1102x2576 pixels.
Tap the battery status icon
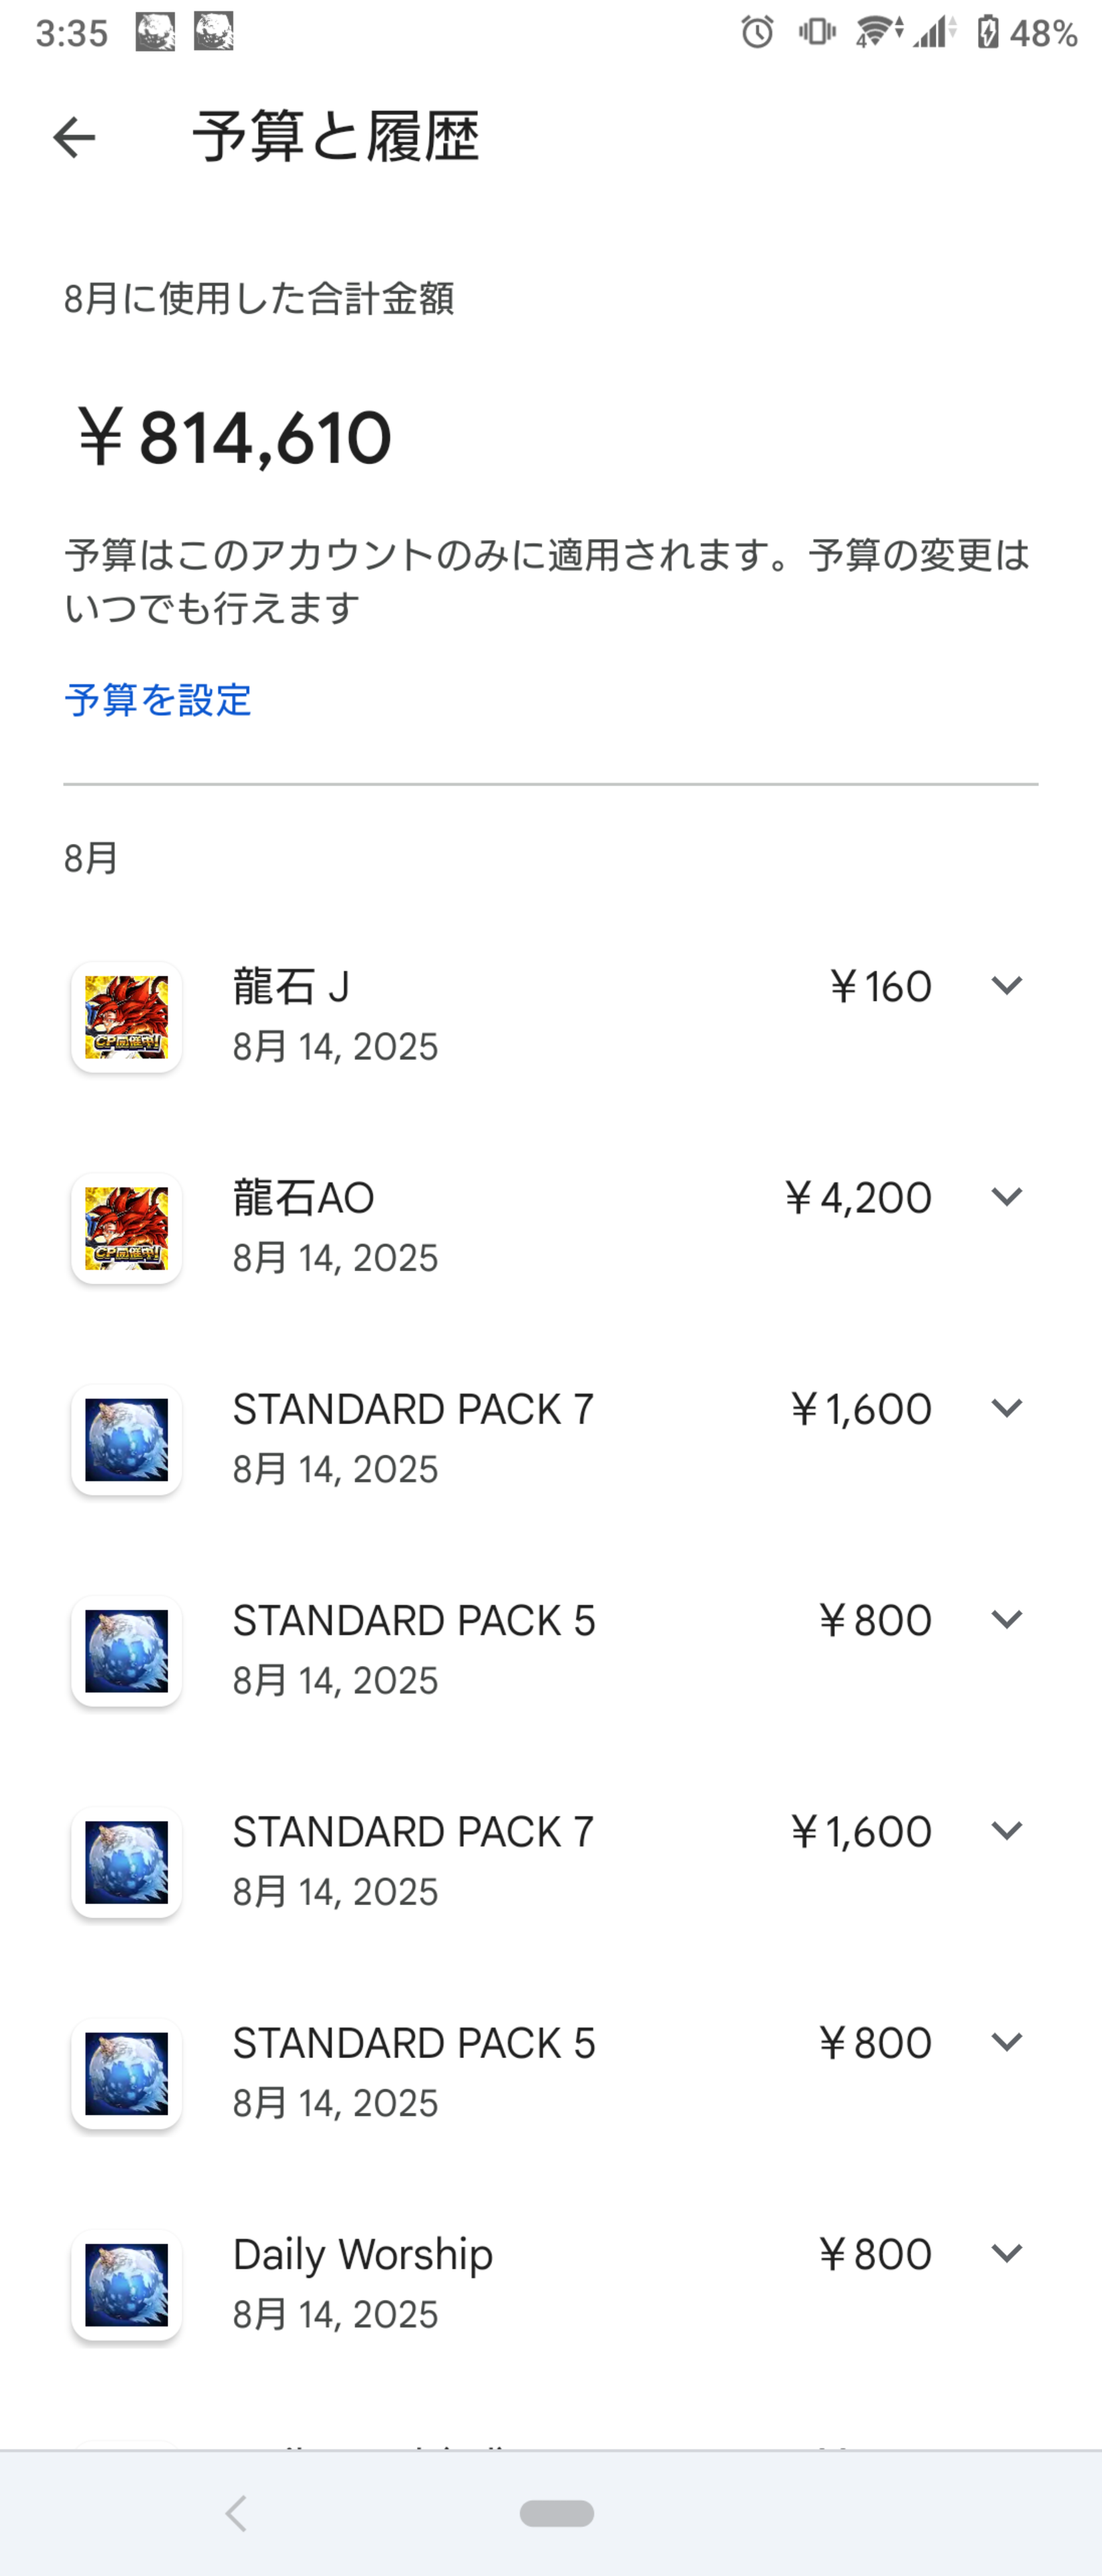click(987, 33)
